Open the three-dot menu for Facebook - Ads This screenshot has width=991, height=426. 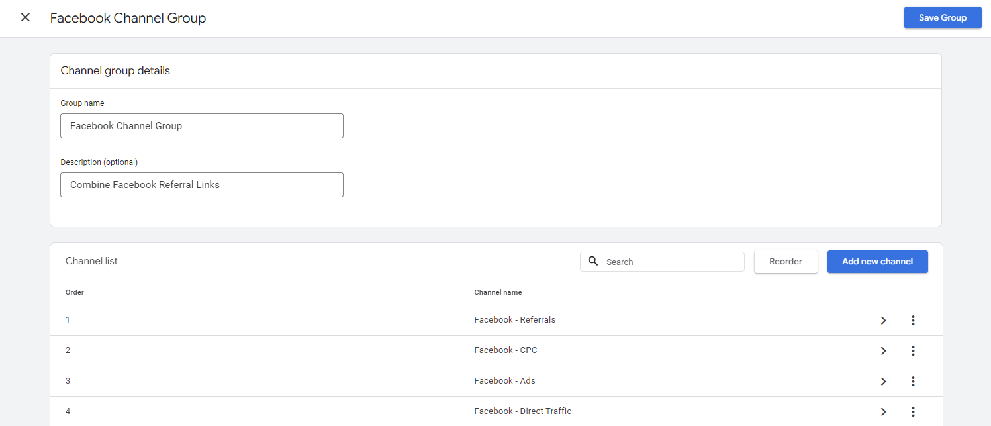[x=913, y=381]
